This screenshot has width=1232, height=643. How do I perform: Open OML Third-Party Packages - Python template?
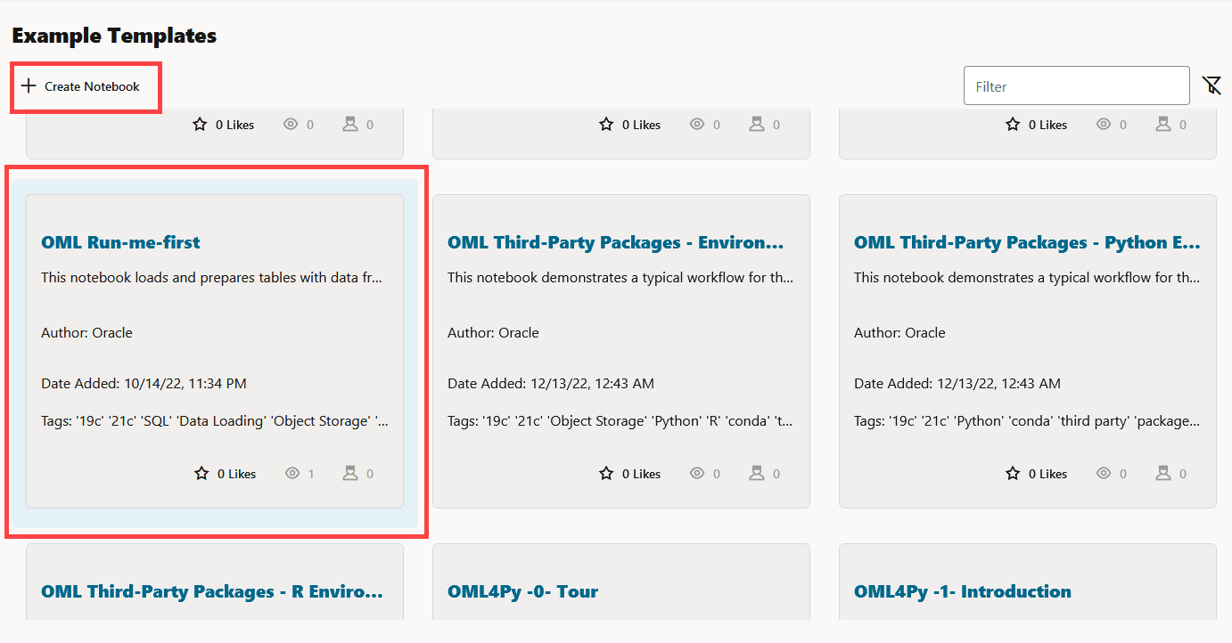pos(1027,242)
